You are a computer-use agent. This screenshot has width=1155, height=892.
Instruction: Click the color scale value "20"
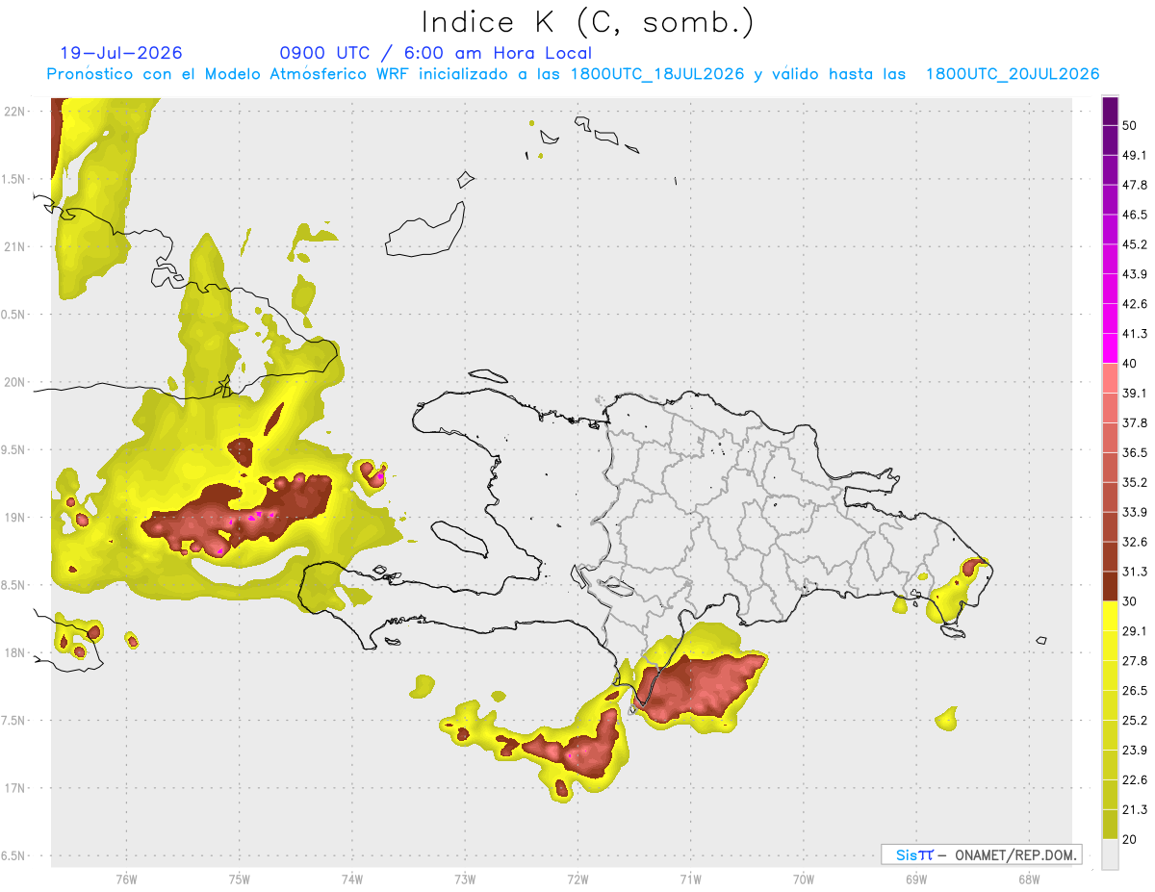click(x=1131, y=839)
